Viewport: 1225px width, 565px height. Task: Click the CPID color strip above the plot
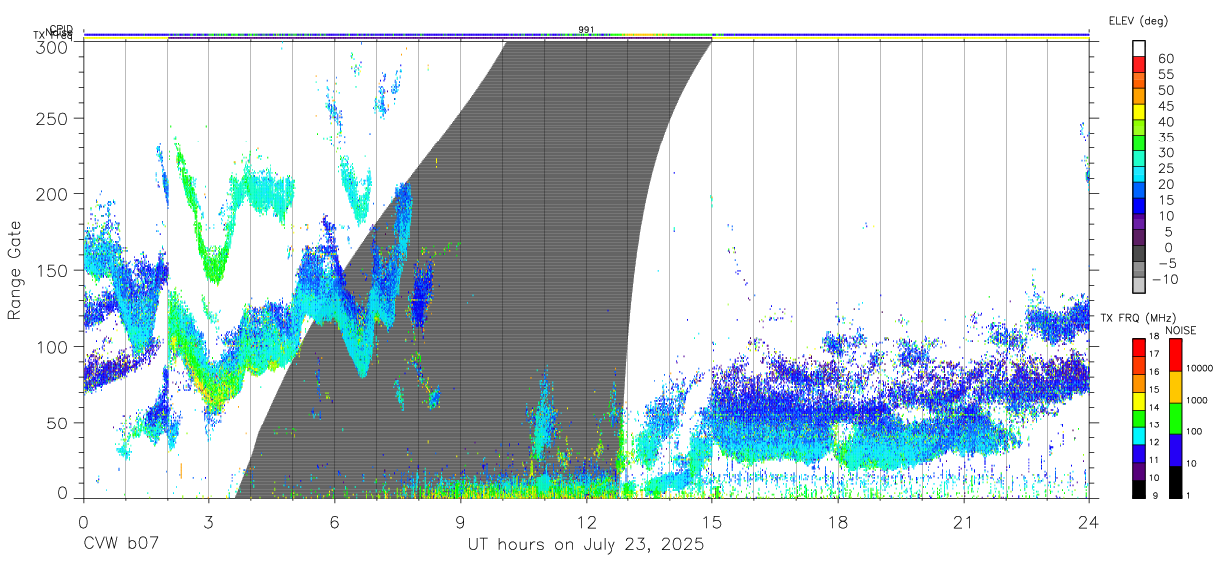click(587, 34)
